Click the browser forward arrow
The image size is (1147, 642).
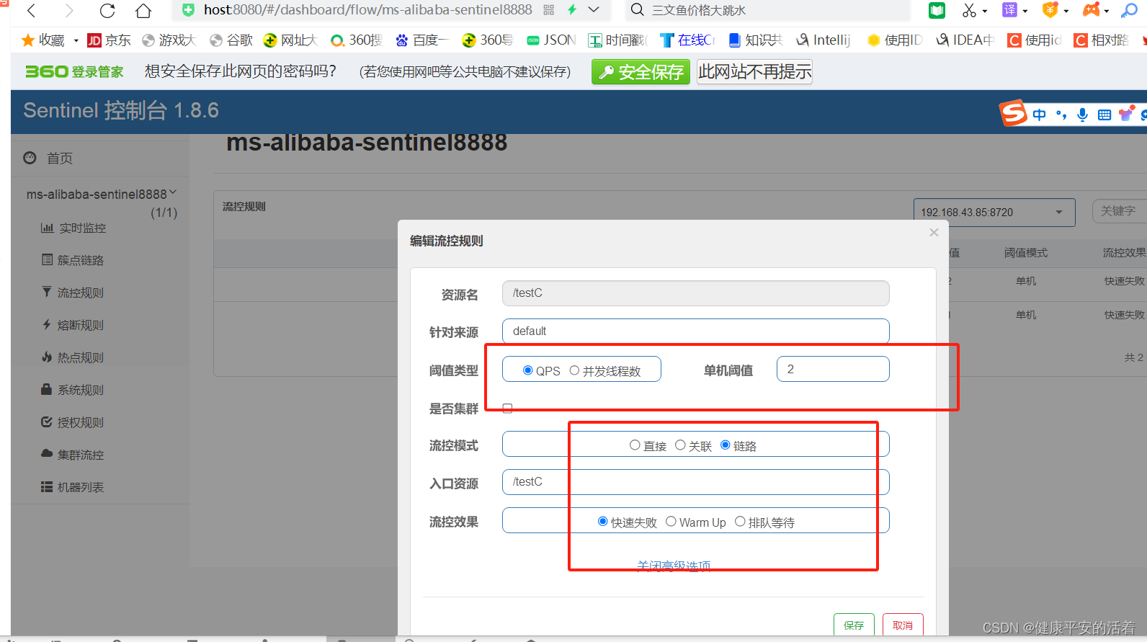coord(69,10)
